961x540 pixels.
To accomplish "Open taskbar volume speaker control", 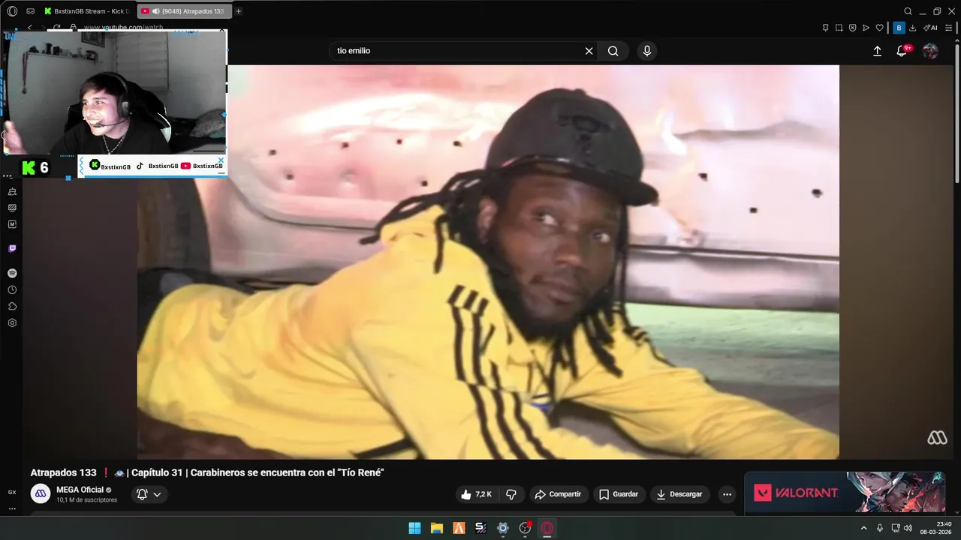I will coord(908,528).
